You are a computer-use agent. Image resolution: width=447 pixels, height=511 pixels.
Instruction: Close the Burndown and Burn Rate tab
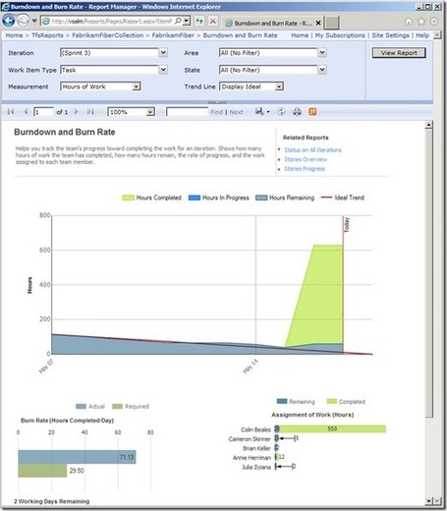(x=318, y=23)
